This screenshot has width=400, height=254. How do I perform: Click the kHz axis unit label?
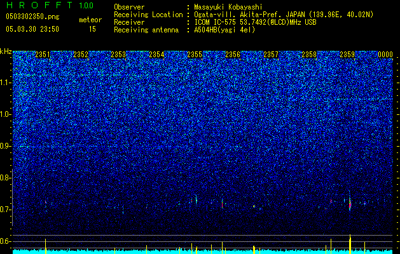click(6, 52)
